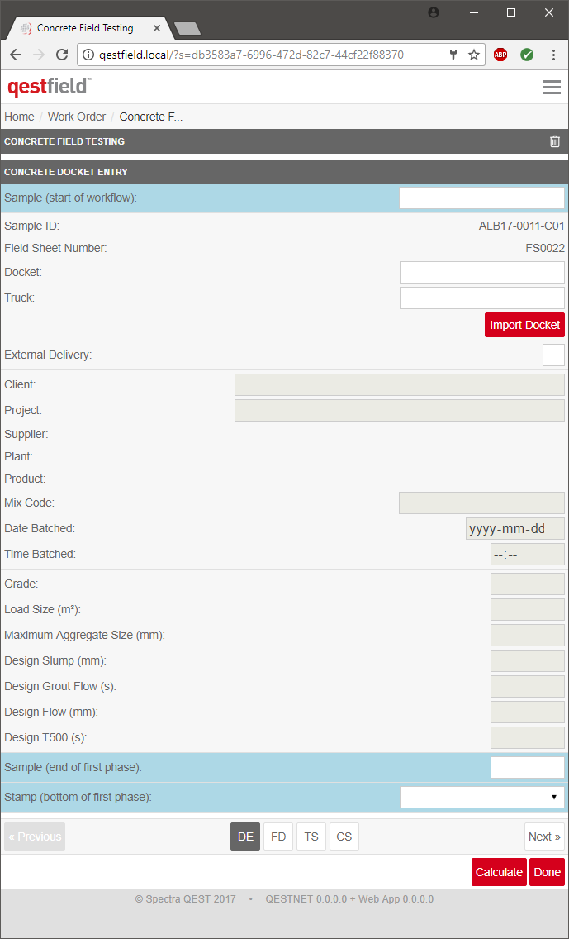Bookmark page with star icon

point(474,55)
